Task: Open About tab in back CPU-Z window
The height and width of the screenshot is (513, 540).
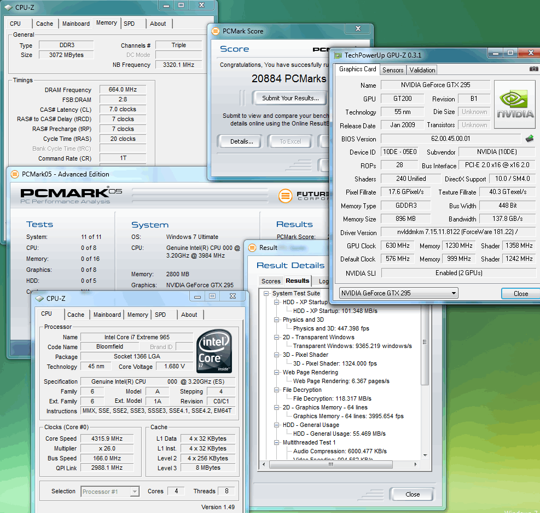Action: tap(158, 24)
